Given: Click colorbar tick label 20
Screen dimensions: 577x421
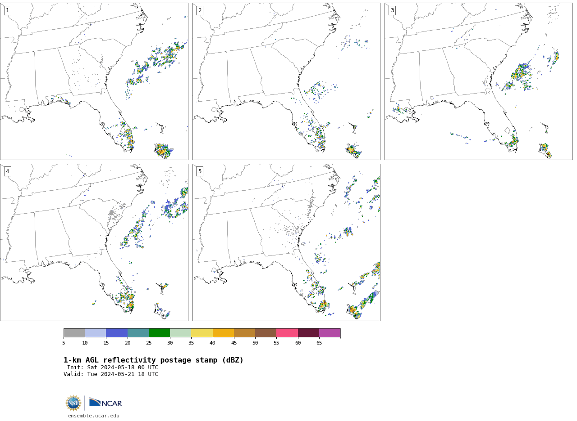Looking at the screenshot, I should coord(128,343).
